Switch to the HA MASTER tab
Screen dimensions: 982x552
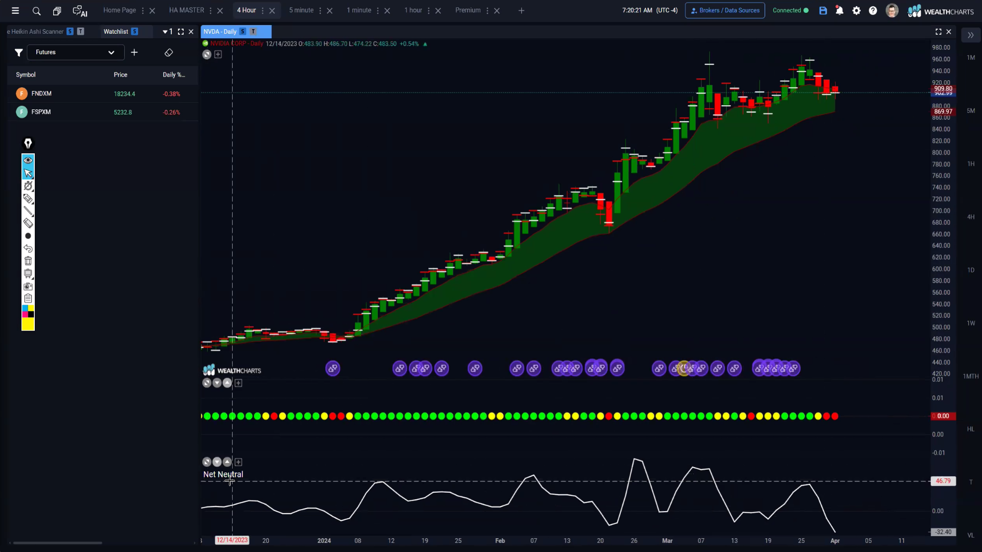coord(187,10)
